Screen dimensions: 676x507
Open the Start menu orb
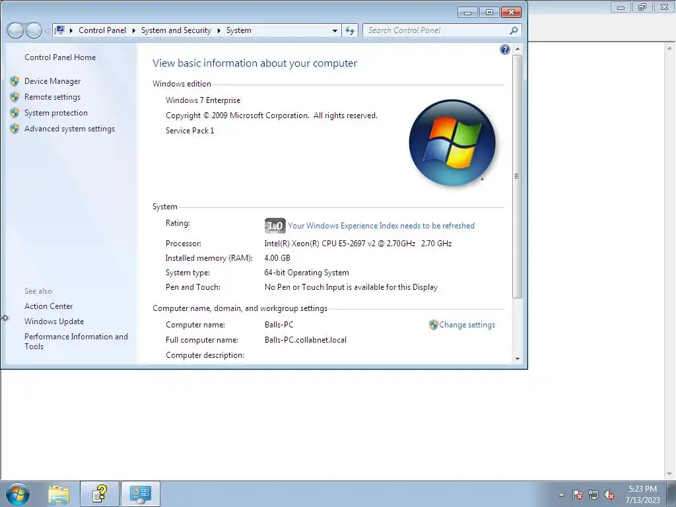18,494
